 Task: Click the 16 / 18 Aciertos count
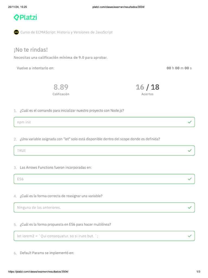[x=147, y=87]
